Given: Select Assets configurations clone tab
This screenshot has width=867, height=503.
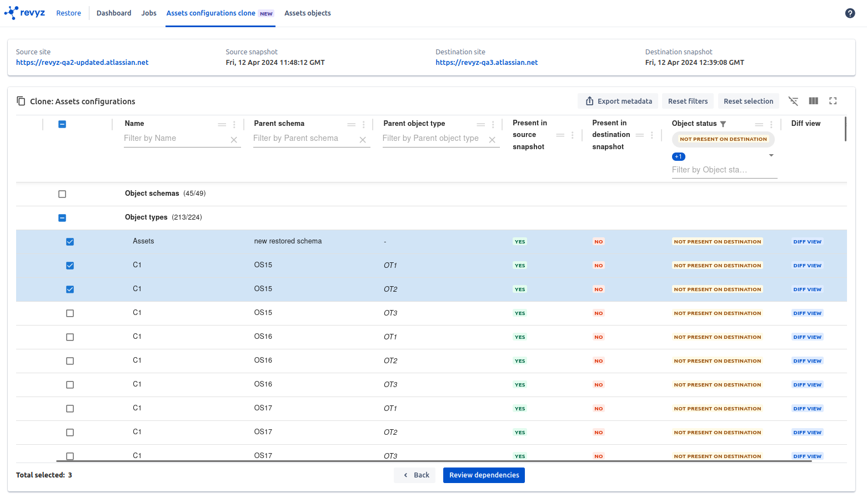Looking at the screenshot, I should click(x=220, y=13).
